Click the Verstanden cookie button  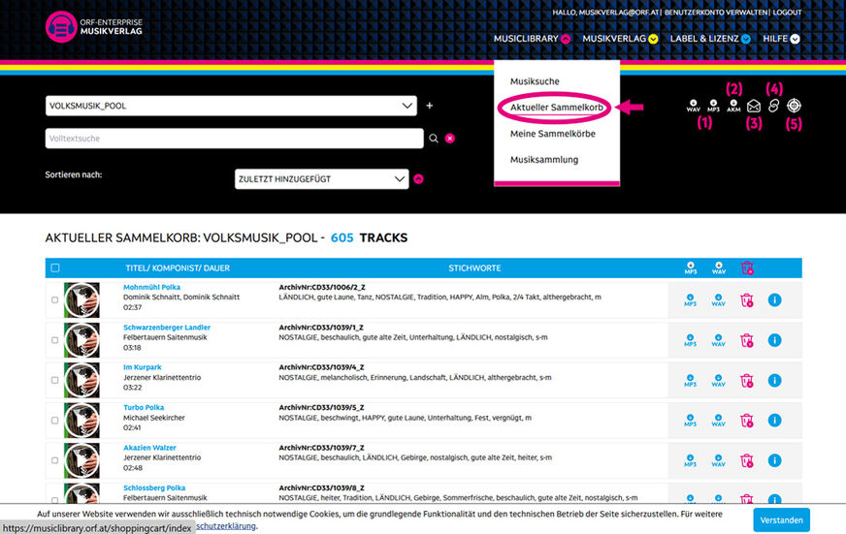781,520
